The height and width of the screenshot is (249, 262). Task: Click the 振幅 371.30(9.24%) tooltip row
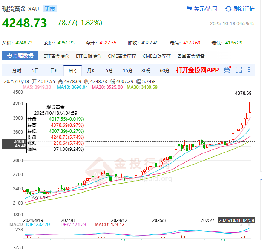tap(56, 149)
